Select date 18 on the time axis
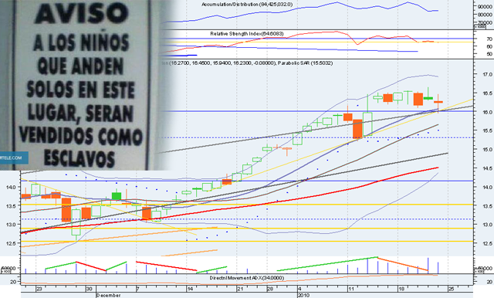The width and height of the screenshot is (494, 298). (x=401, y=289)
